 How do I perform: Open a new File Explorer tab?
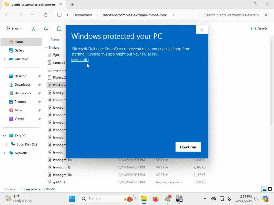tap(72, 5)
